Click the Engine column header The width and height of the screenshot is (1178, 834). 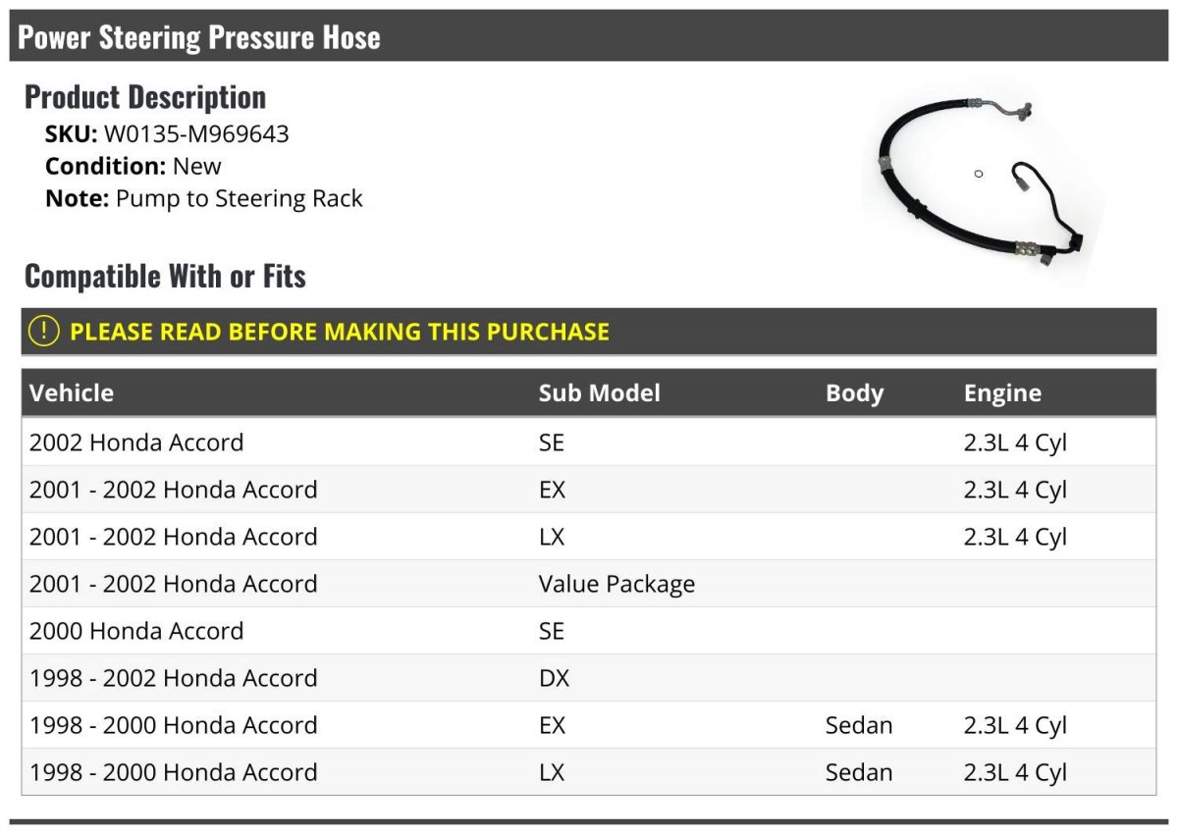(x=1002, y=393)
